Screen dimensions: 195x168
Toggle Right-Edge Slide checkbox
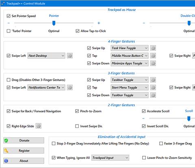9,126
